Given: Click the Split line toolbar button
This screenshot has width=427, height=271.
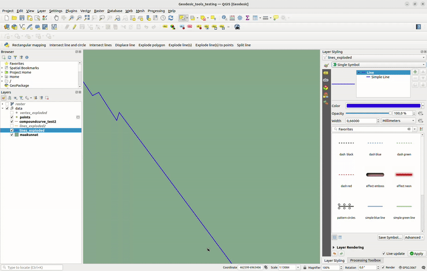Looking at the screenshot, I should pyautogui.click(x=244, y=45).
